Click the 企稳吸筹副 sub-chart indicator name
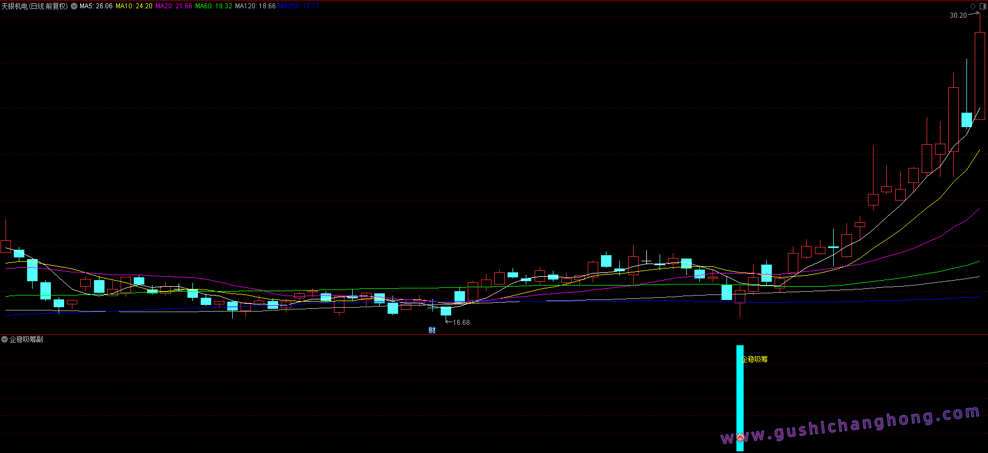 [x=26, y=339]
